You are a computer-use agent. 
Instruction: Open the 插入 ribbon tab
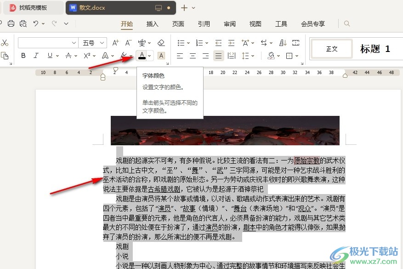point(152,24)
